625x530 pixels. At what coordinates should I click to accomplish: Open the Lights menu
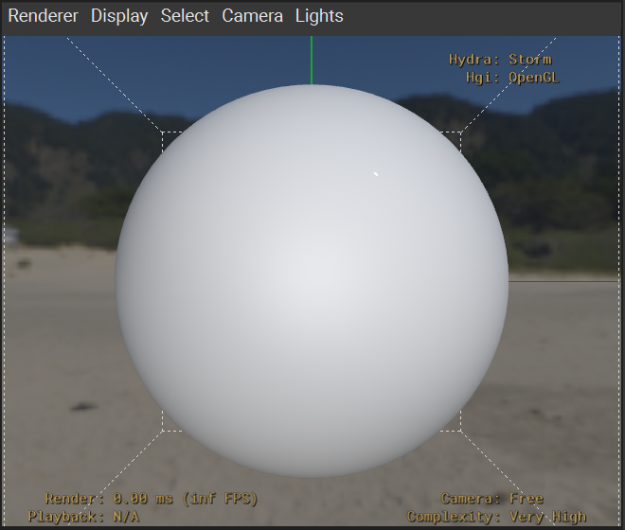point(319,16)
